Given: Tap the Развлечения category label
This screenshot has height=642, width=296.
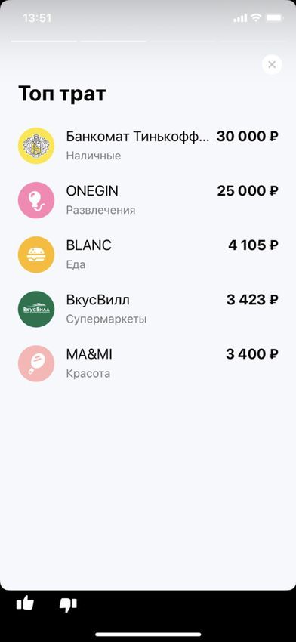Looking at the screenshot, I should (x=100, y=211).
